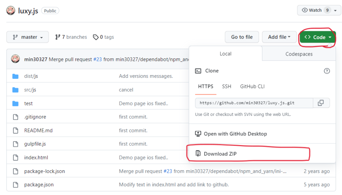Screen dimensions: 342x195
Task: Click the help icon next to Clone
Action: tap(326, 71)
